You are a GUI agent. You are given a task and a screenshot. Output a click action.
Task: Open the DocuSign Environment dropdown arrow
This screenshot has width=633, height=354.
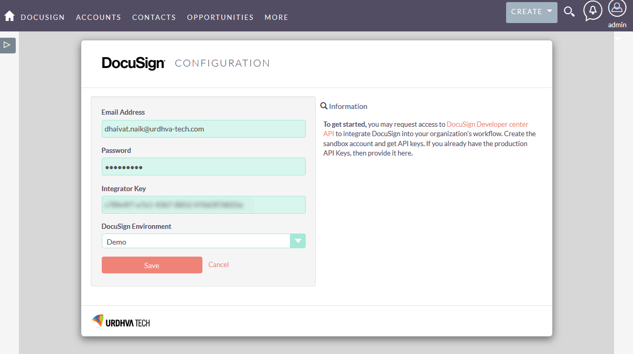[x=298, y=241]
